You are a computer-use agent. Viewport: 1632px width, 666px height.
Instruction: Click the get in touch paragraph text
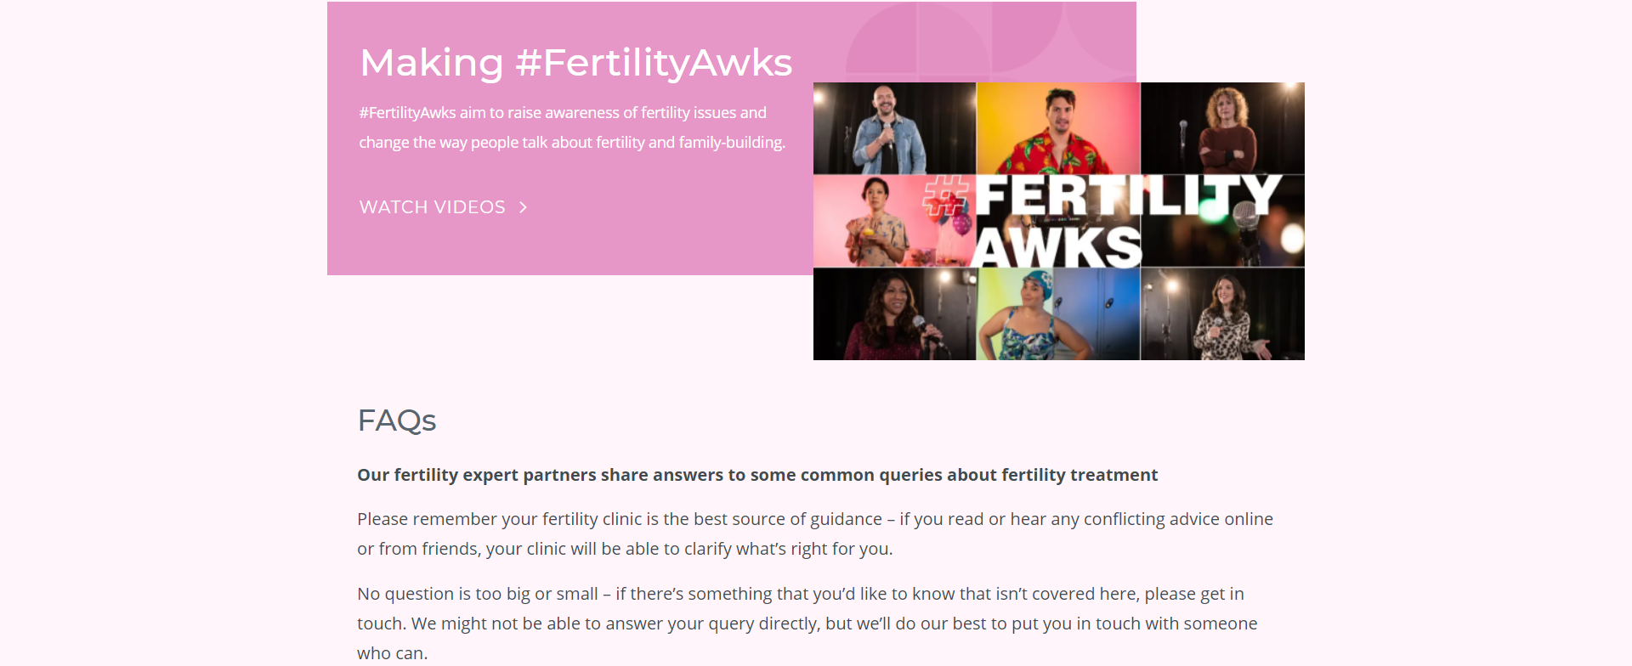click(807, 623)
